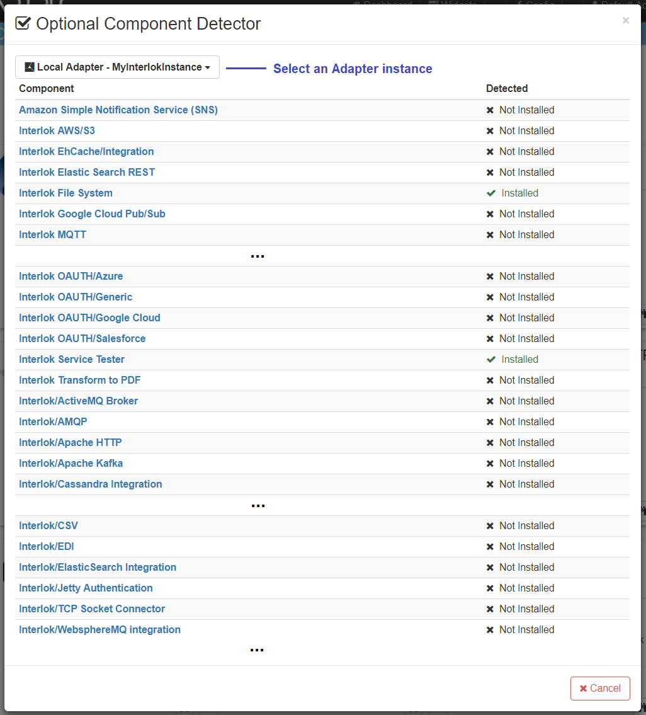This screenshot has width=646, height=715.
Task: Click the Not Installed cross for Interlok OAUTH/Generic
Action: pos(490,297)
